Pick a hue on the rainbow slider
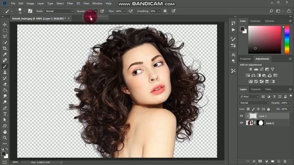This screenshot has height=165, width=294. [x=287, y=40]
